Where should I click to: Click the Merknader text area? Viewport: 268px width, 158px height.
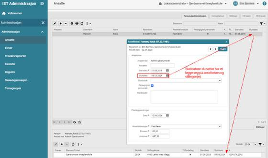[x=184, y=97]
